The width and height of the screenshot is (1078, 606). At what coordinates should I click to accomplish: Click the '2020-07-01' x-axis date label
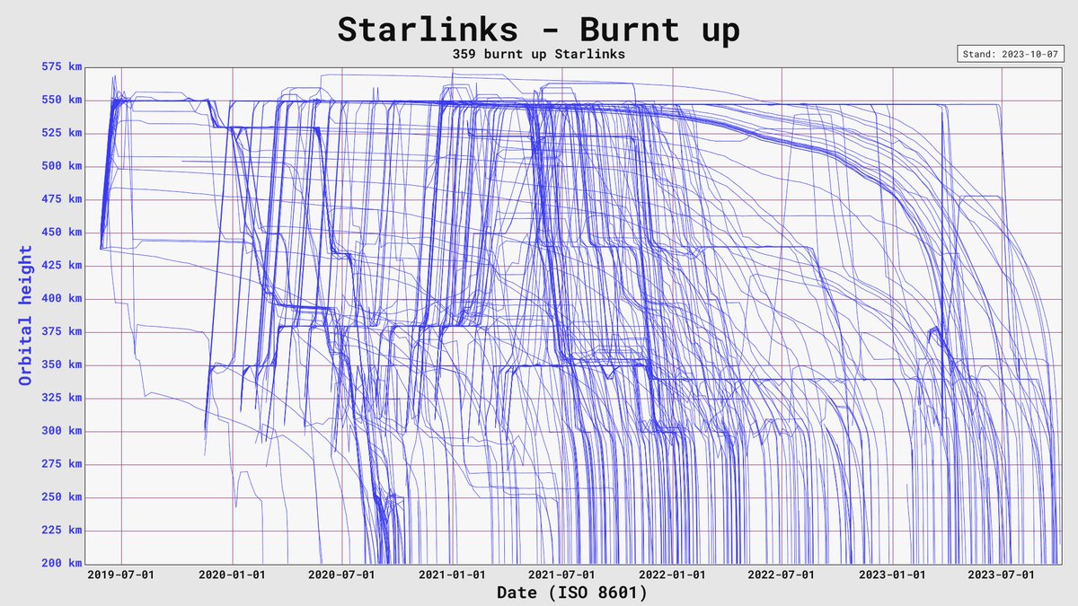tap(342, 575)
